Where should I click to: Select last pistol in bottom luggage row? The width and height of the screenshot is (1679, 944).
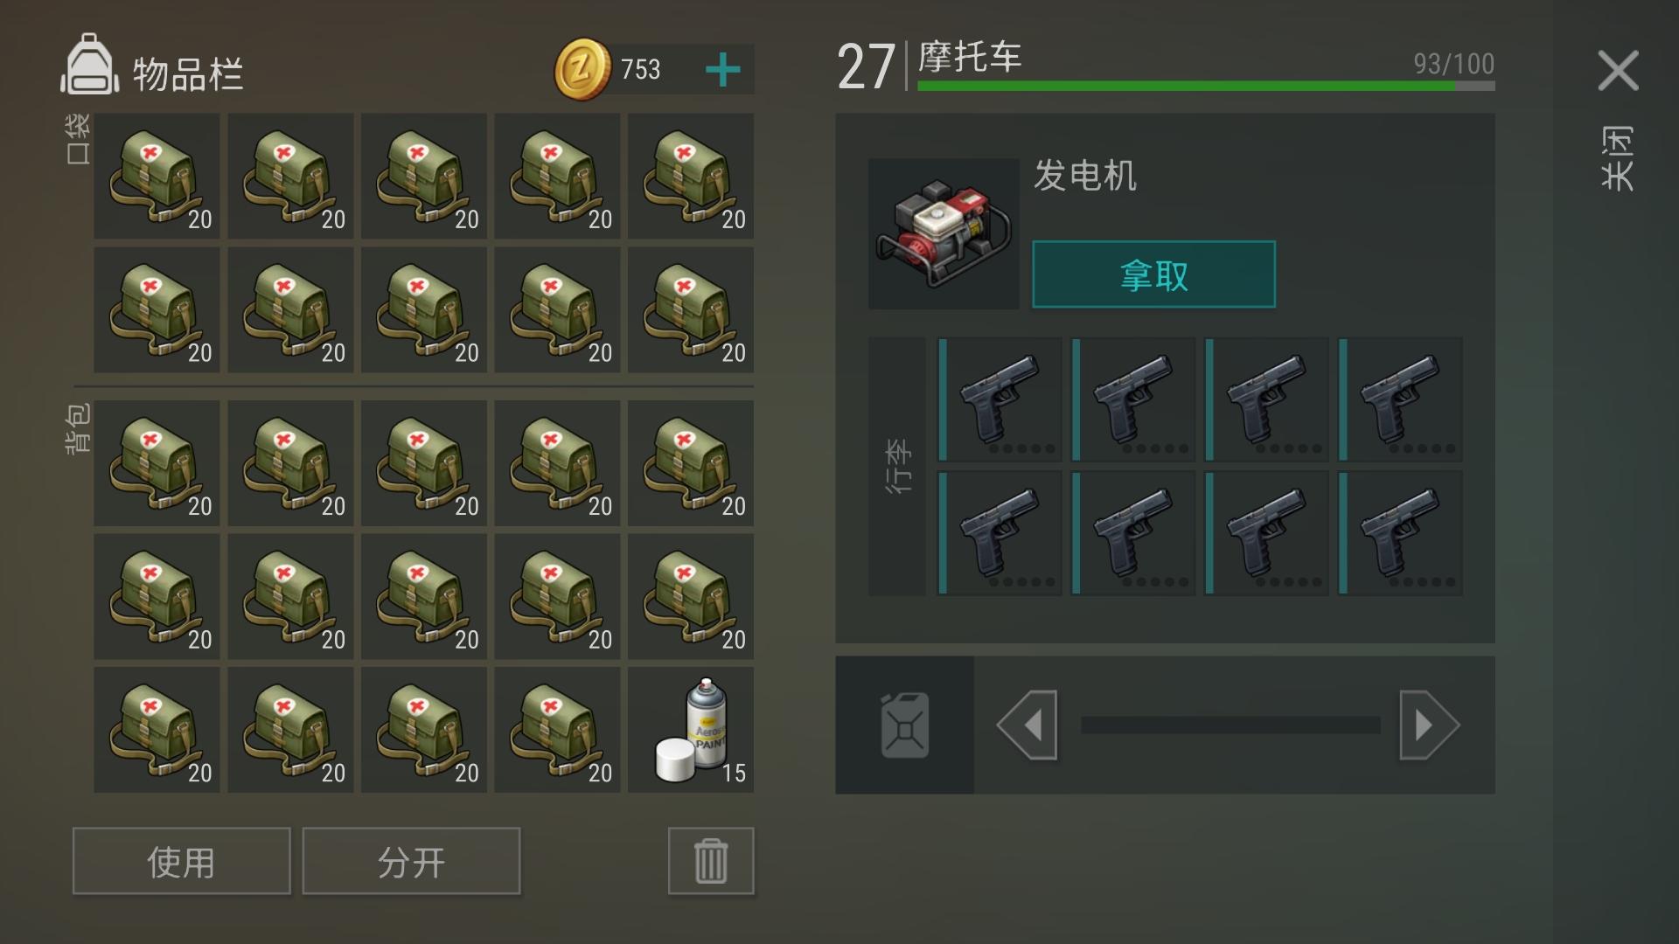click(x=1400, y=533)
